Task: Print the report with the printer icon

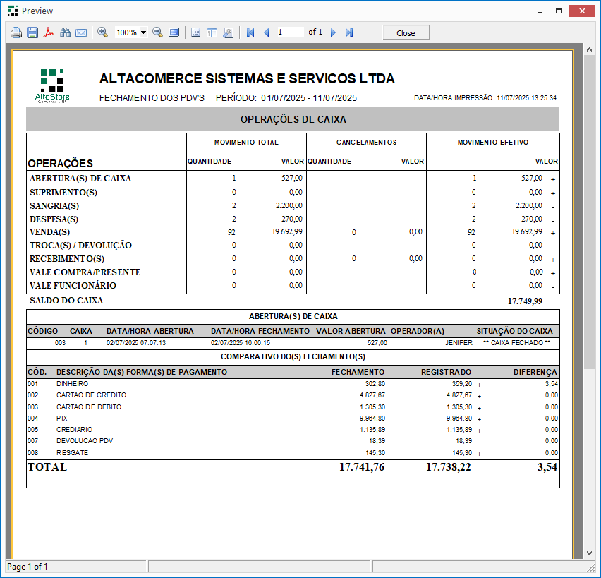Action: (16, 32)
